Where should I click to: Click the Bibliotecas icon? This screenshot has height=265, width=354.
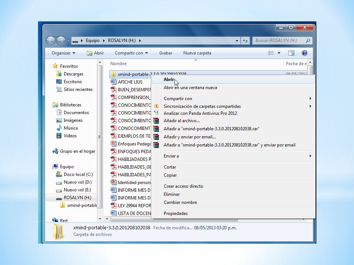tap(55, 105)
